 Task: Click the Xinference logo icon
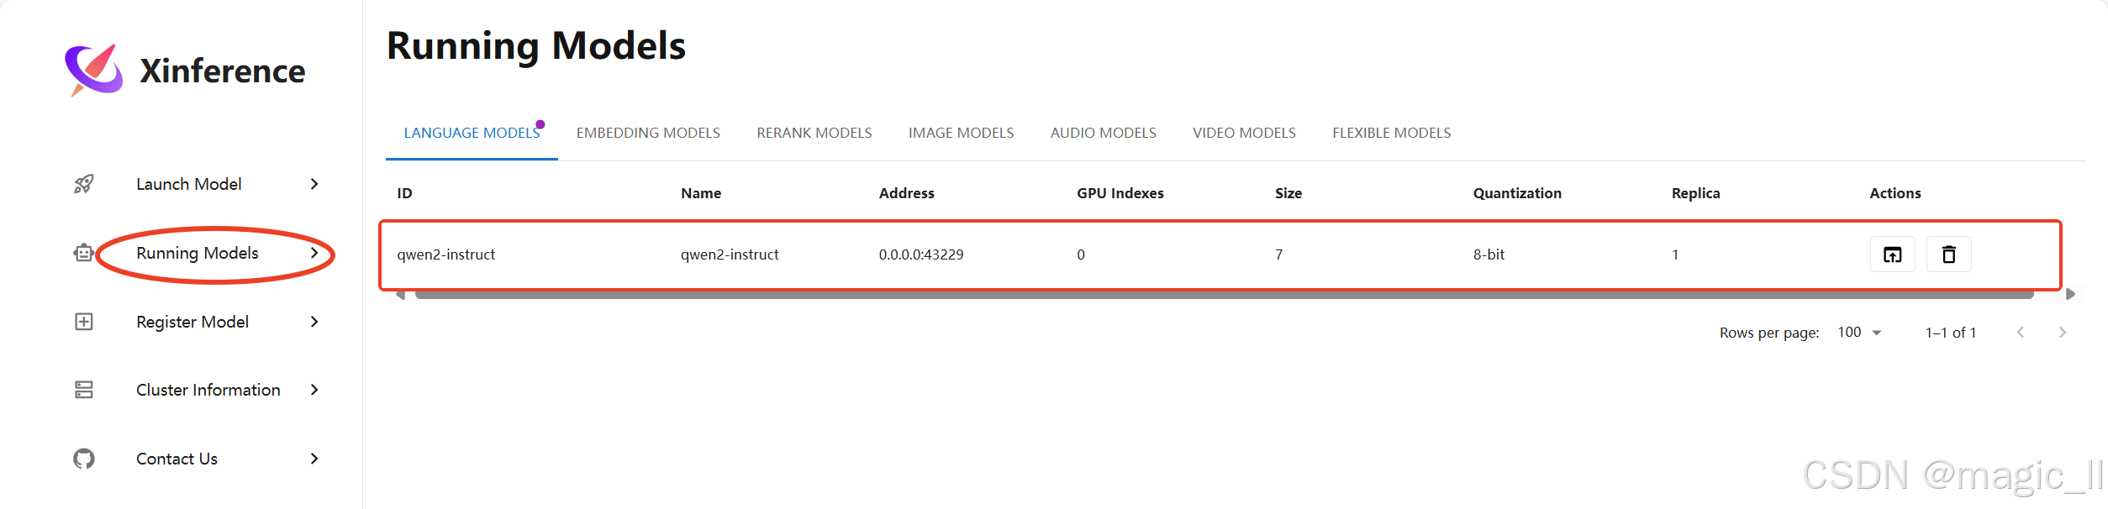coord(94,71)
